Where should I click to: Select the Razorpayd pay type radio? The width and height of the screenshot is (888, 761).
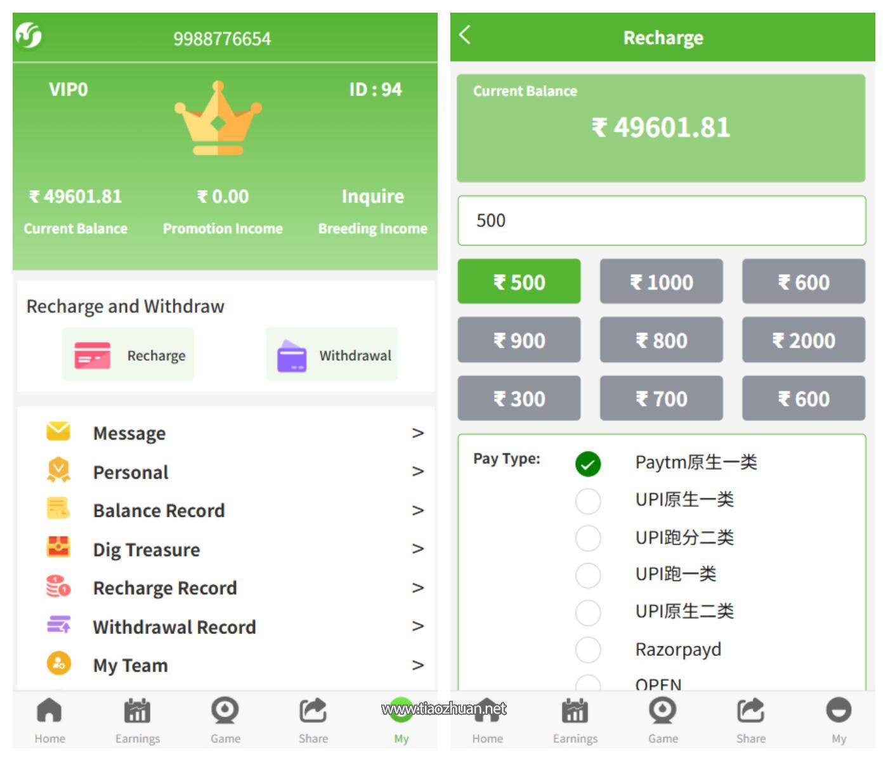coord(588,649)
